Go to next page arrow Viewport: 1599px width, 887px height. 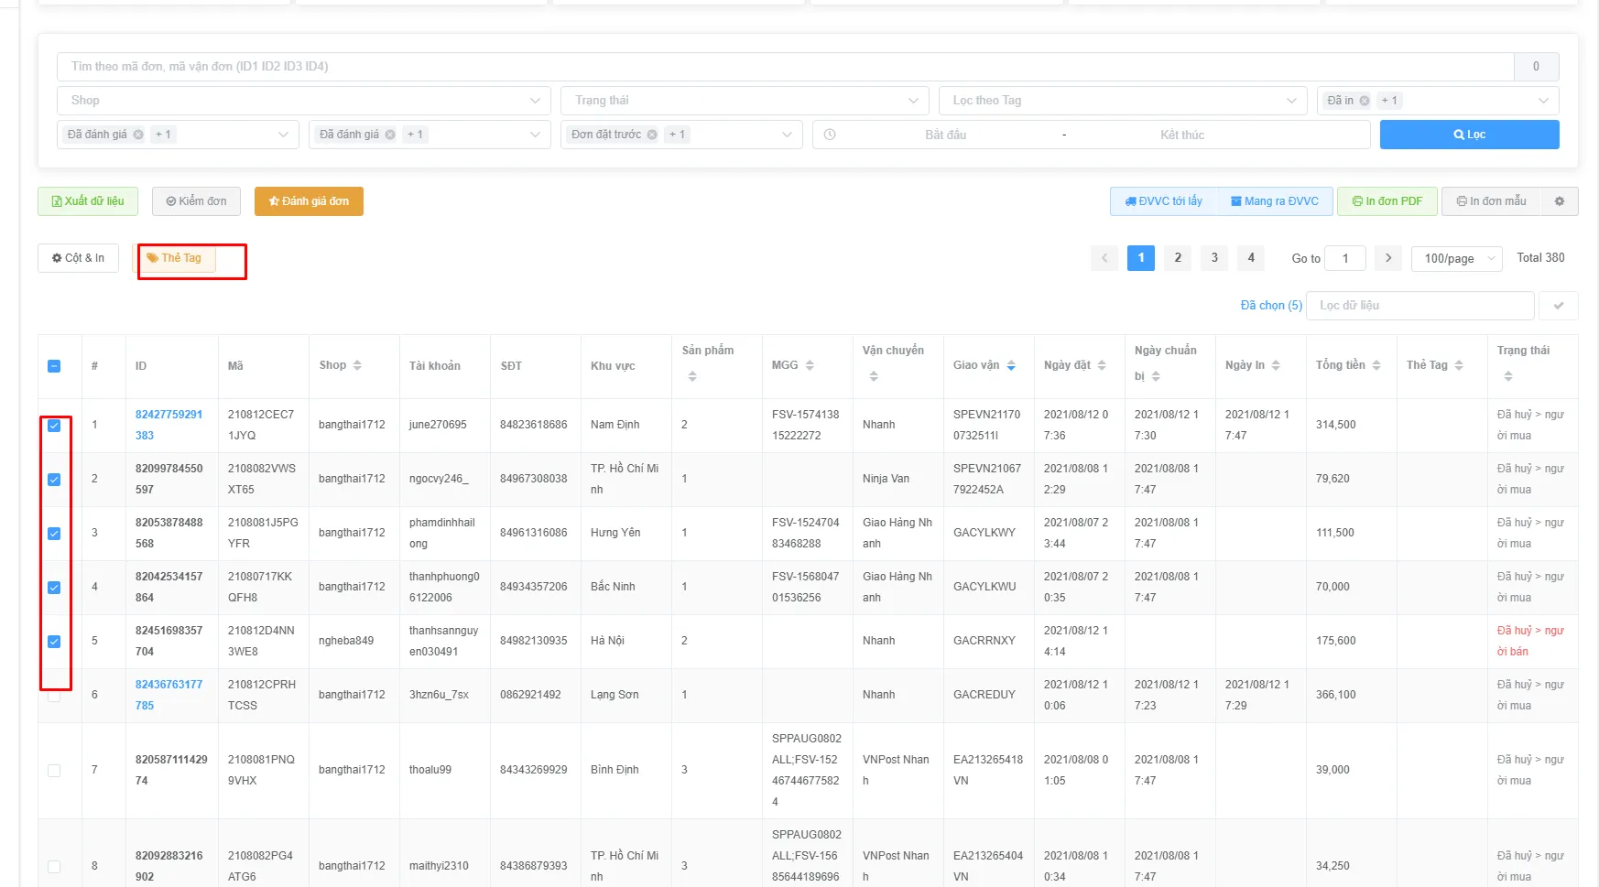point(1388,258)
